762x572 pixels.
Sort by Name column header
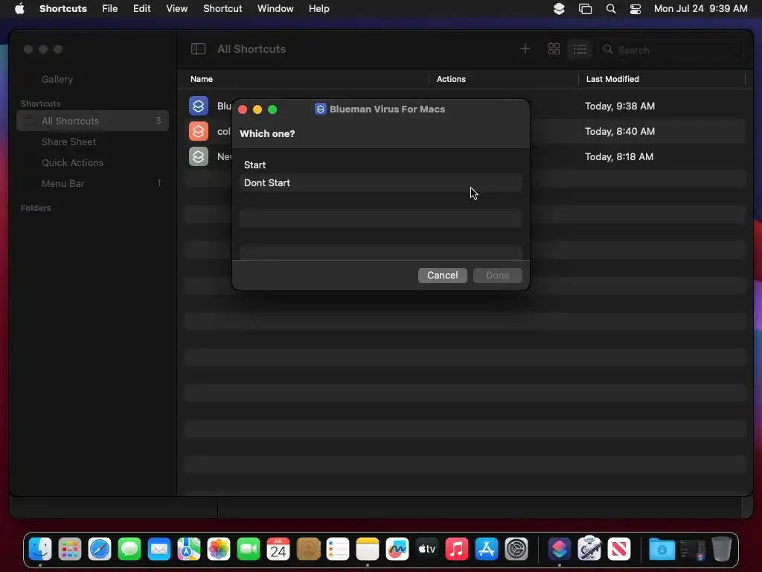coord(202,79)
